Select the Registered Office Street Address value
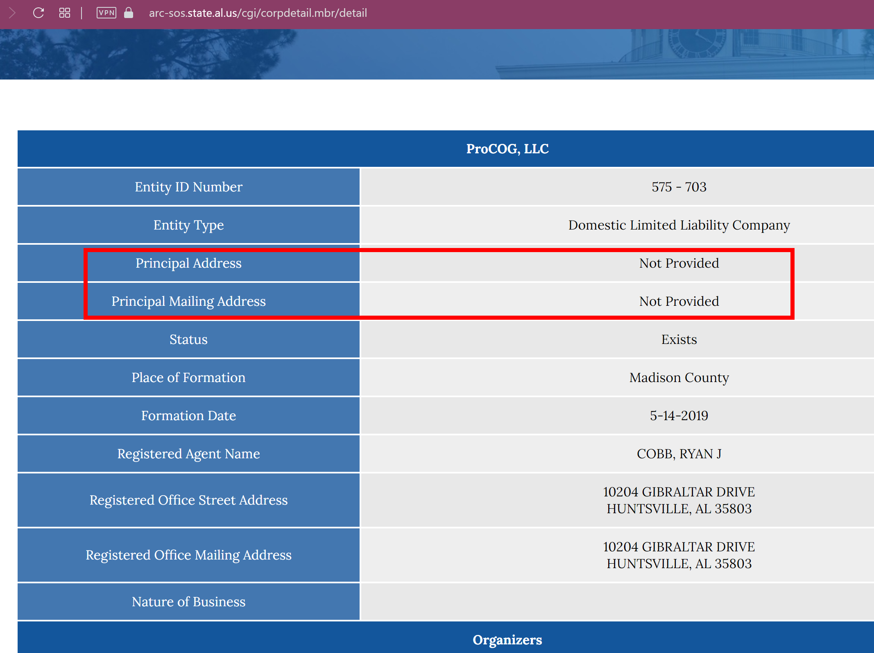The image size is (874, 653). [x=679, y=500]
